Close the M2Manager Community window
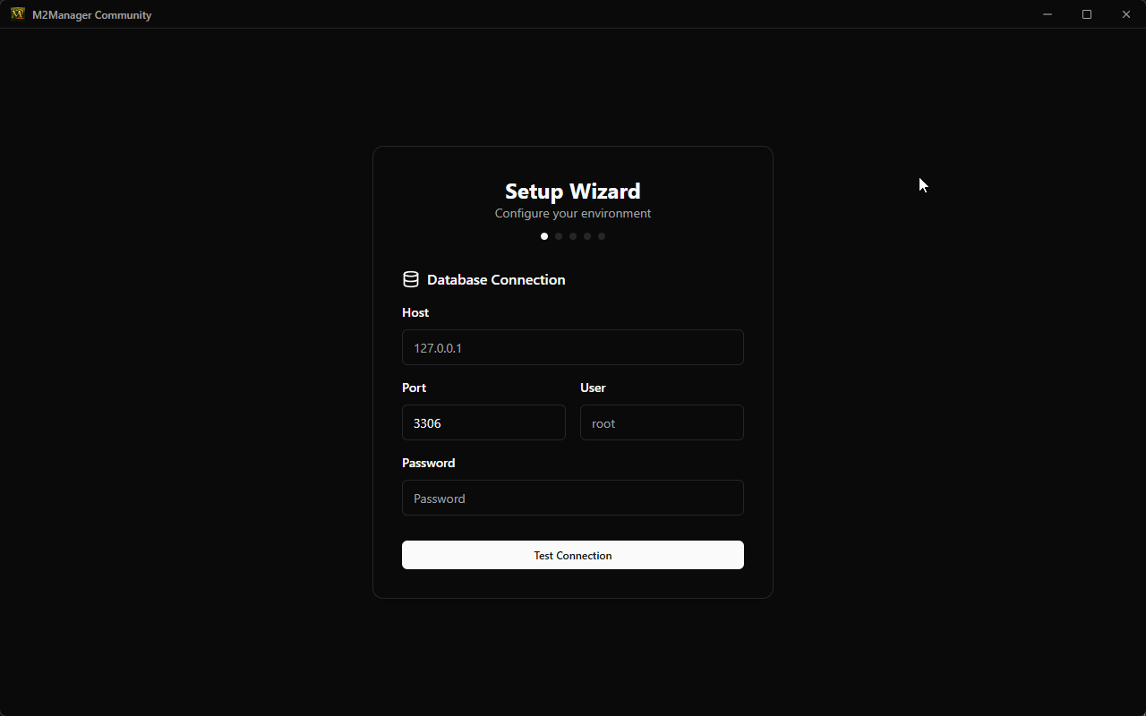The width and height of the screenshot is (1146, 716). tap(1125, 14)
